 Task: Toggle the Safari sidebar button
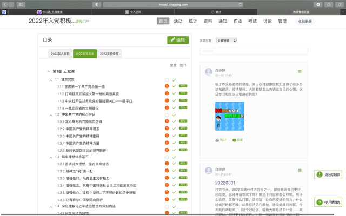click(x=21, y=4)
